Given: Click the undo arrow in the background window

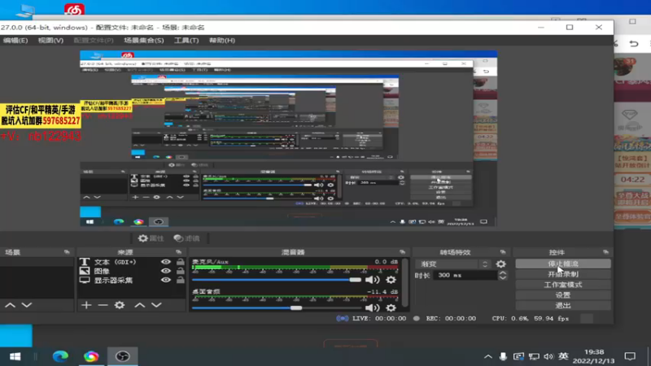Looking at the screenshot, I should pos(634,43).
